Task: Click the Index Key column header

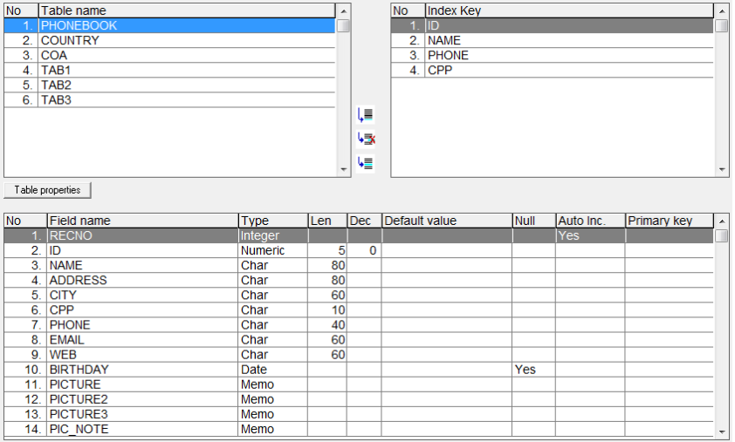Action: click(569, 10)
